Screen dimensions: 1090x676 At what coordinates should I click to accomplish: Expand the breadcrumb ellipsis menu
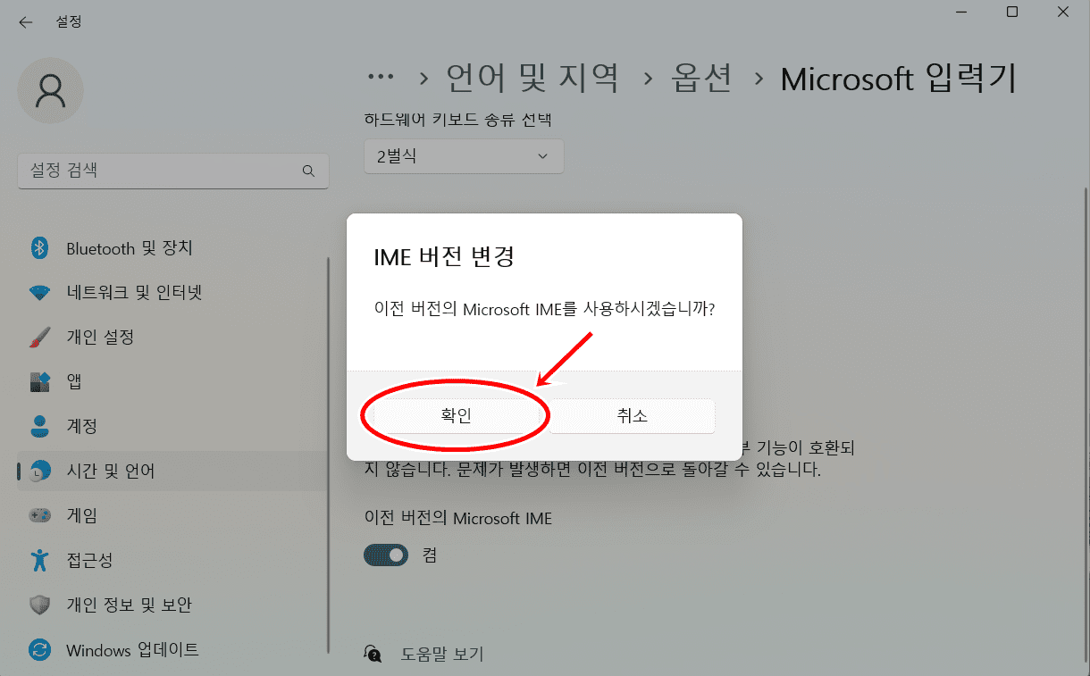coord(381,79)
